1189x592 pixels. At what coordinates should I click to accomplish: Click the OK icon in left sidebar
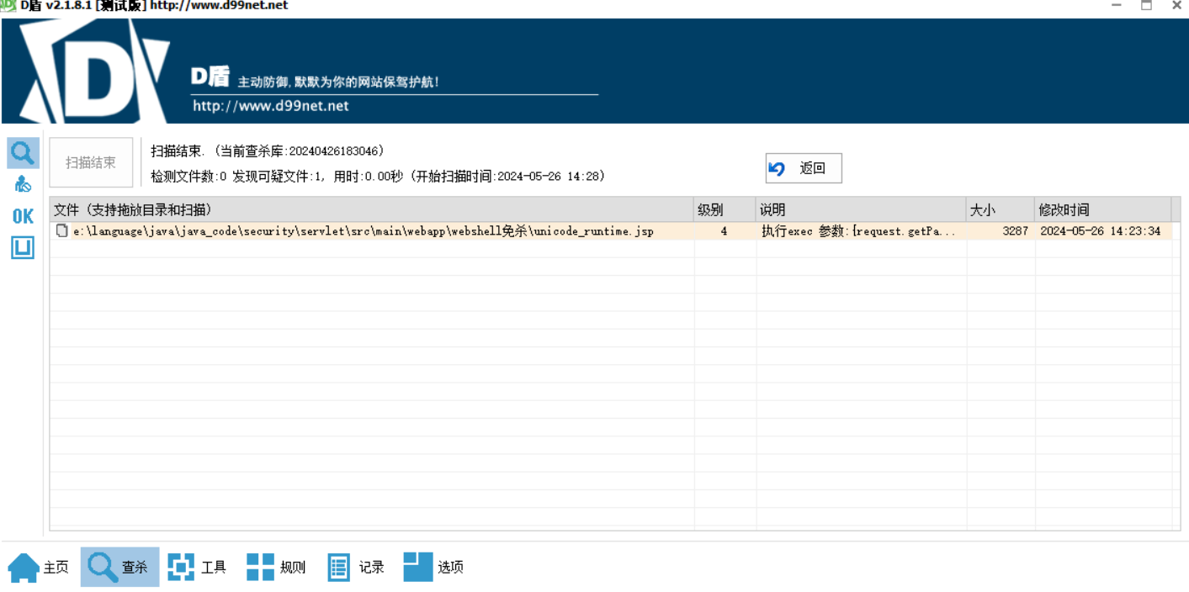tap(23, 216)
